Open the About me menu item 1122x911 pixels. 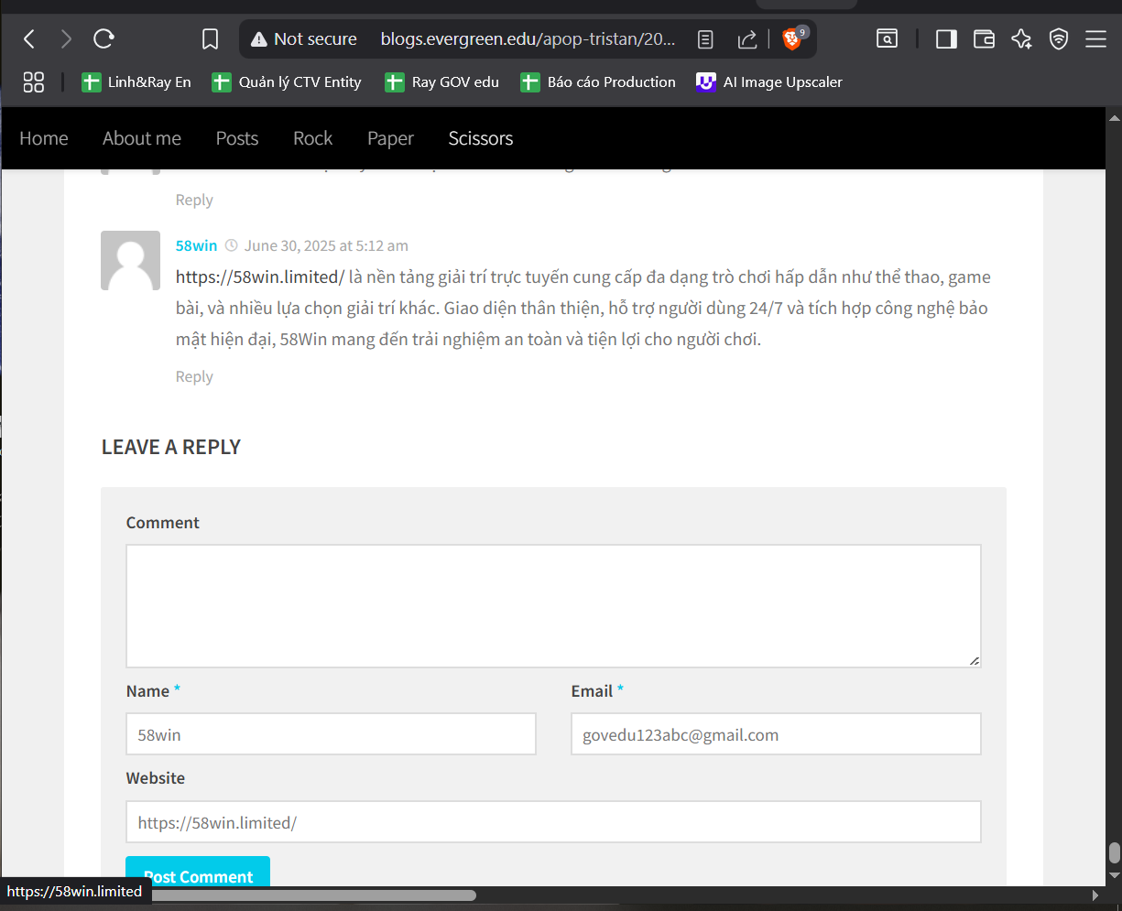pos(142,138)
